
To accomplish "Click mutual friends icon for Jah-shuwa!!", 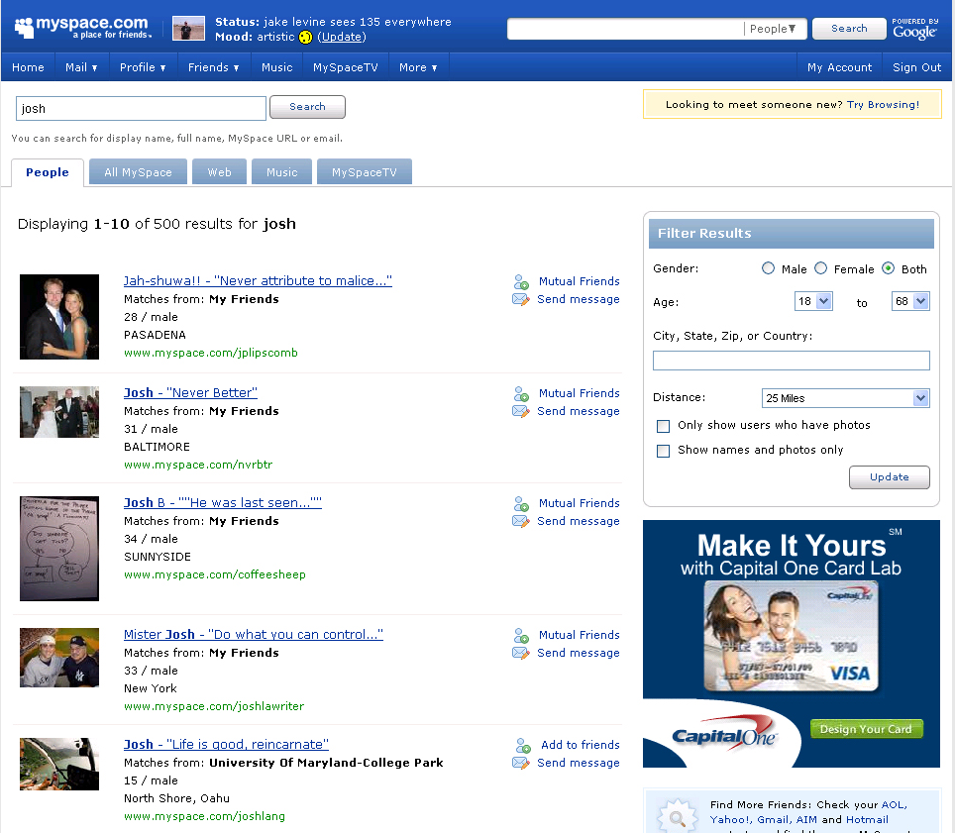I will tap(521, 282).
